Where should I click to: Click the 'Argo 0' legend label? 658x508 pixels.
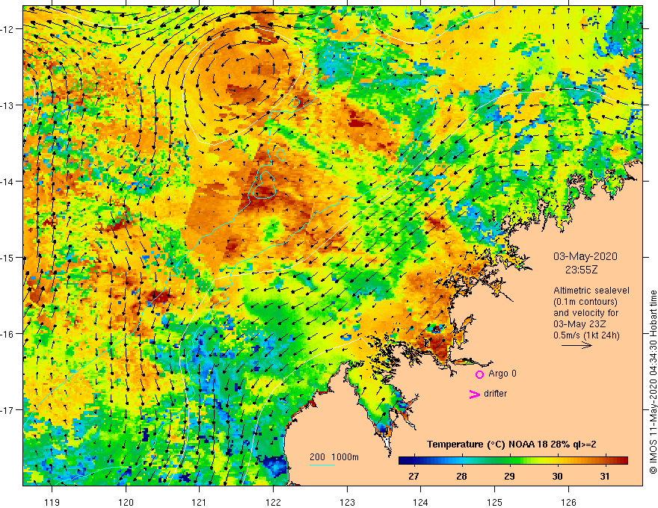[502, 374]
